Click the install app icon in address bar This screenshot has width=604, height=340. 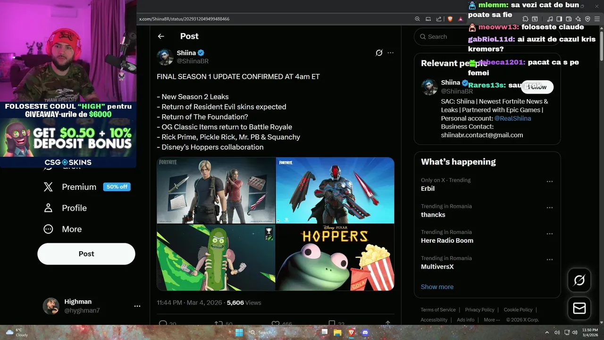click(x=428, y=19)
